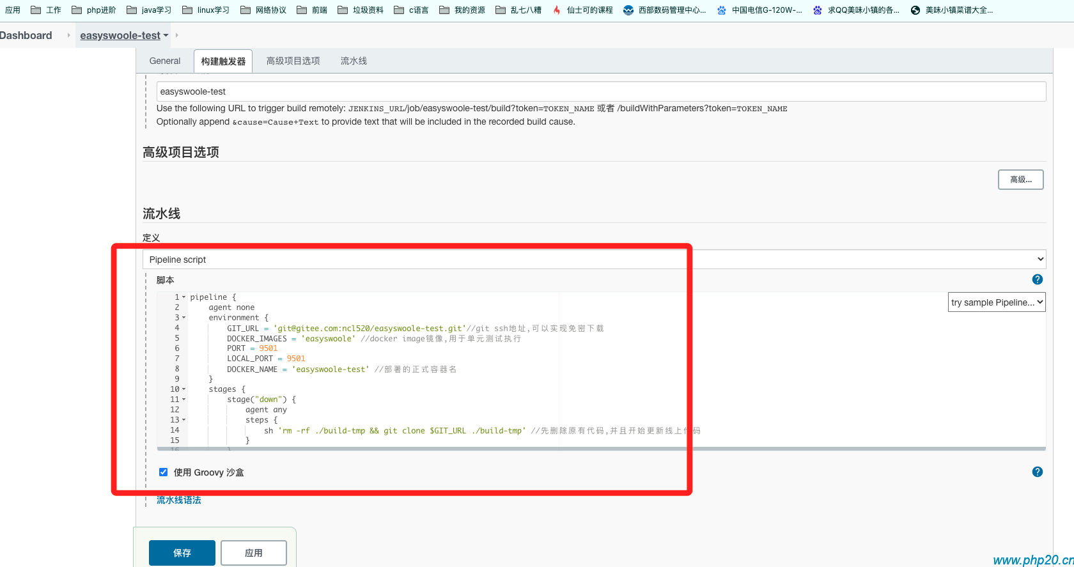
Task: Click the 高级... advanced button
Action: click(1021, 180)
